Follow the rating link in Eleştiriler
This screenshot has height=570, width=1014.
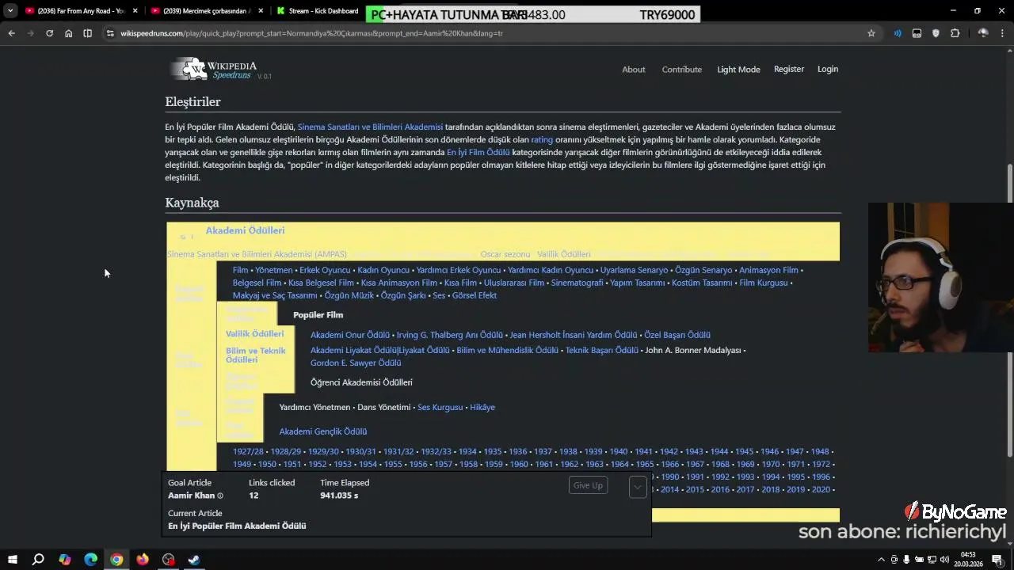pos(542,139)
